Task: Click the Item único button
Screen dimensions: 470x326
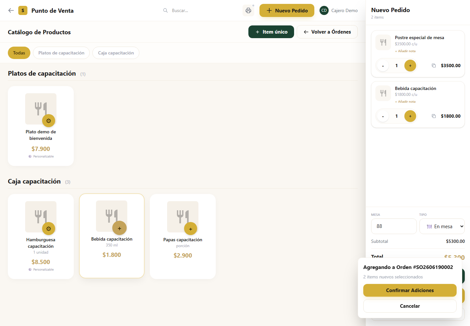Action: [271, 32]
